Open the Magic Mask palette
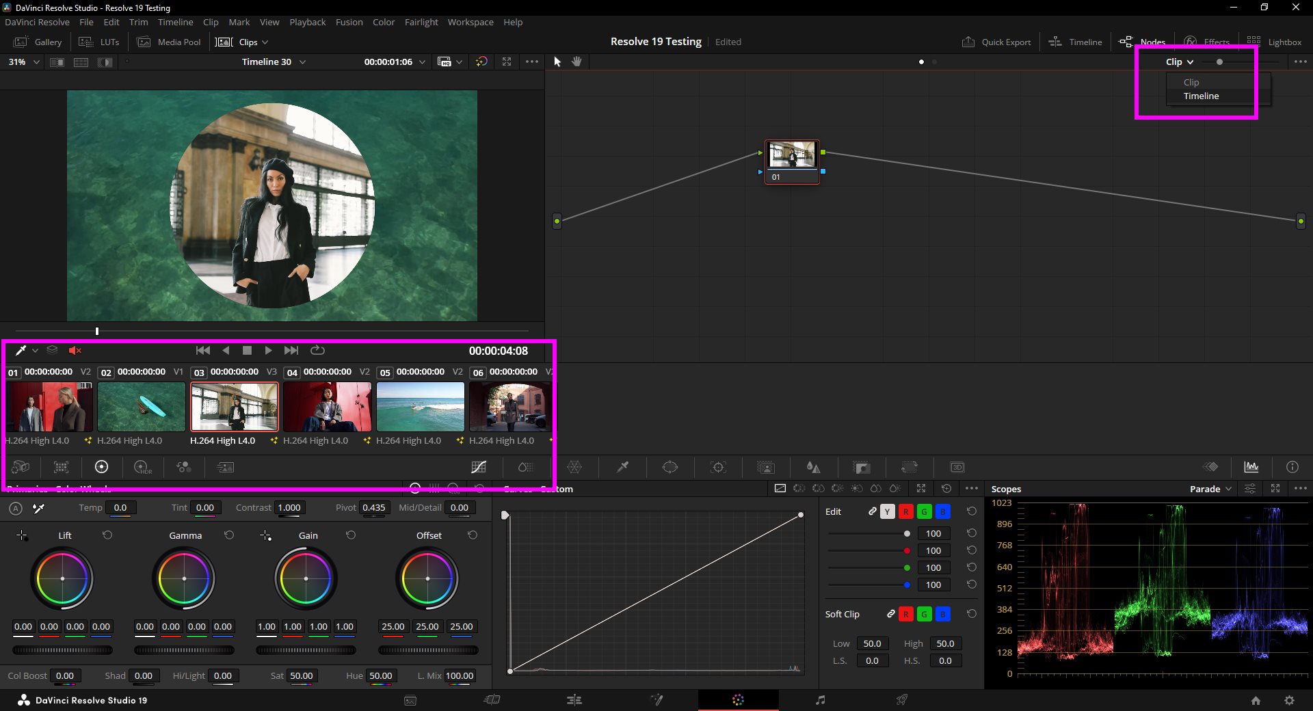 tap(766, 467)
